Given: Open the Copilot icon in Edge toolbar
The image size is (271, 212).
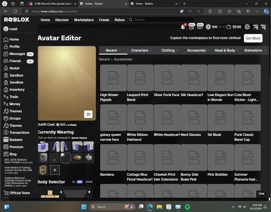Looking at the screenshot, I should coord(266,11).
